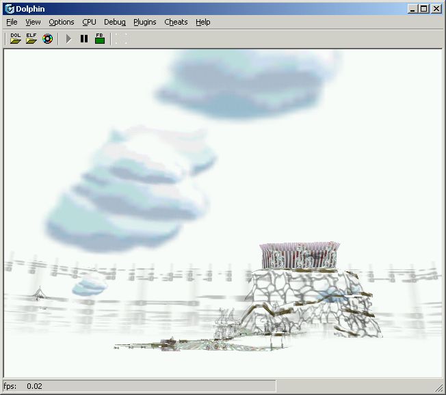This screenshot has height=395, width=446.
Task: Click the fps 0.02 status bar text
Action: pos(23,386)
